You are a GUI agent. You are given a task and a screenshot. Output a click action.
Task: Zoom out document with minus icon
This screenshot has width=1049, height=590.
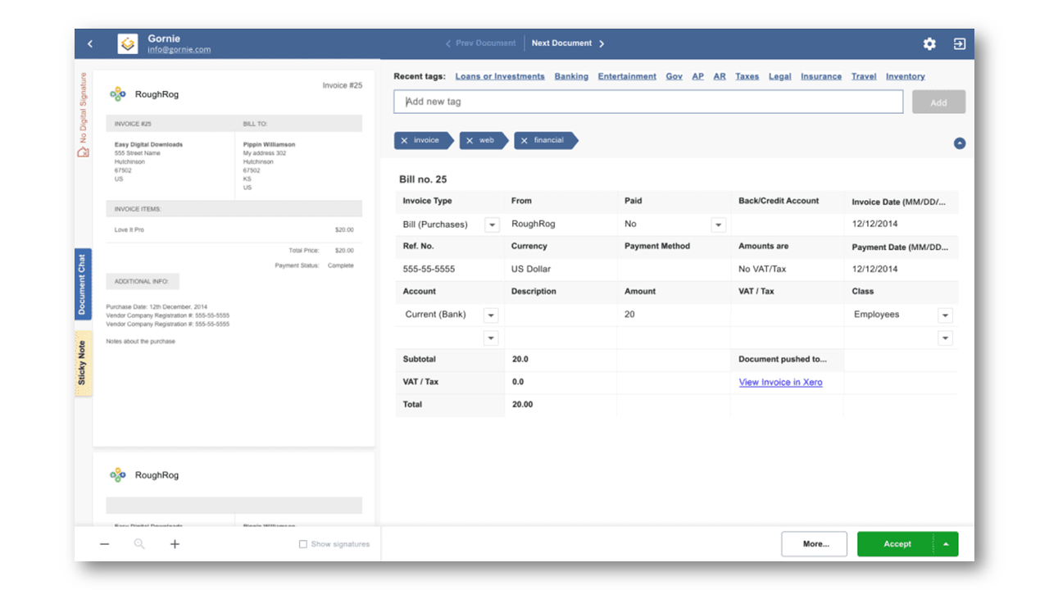104,544
